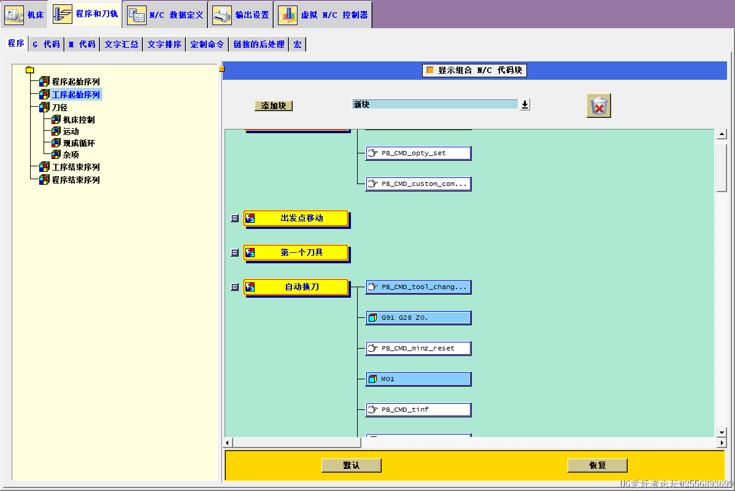Click horizontal scrollbar right arrow
The height and width of the screenshot is (491, 735).
tap(722, 443)
